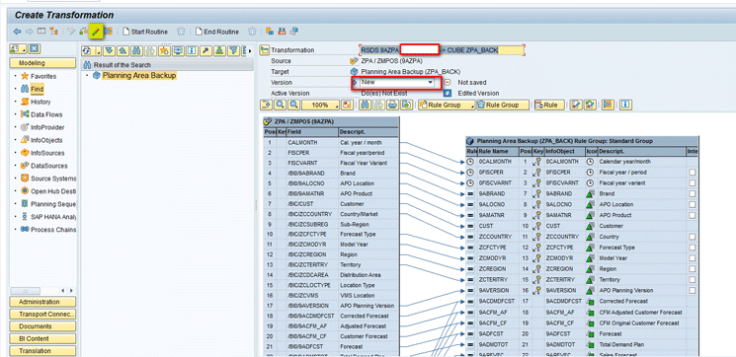Image resolution: width=736 pixels, height=357 pixels.
Task: Open the Transport Connection section tab
Action: 42,315
